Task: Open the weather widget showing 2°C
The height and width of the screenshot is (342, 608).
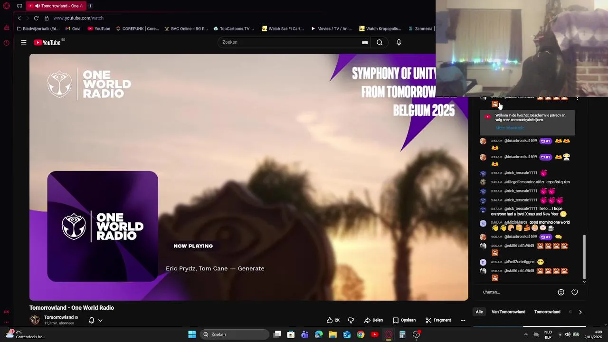Action: coord(26,334)
